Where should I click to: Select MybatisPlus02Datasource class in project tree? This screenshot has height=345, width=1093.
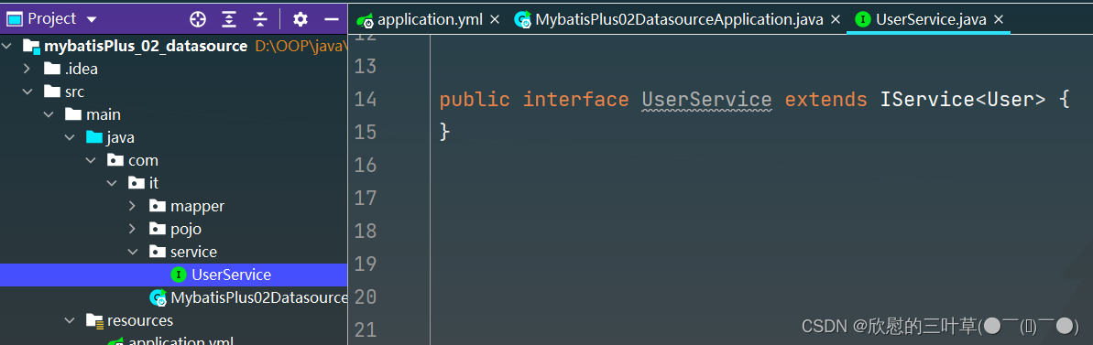coord(173,297)
